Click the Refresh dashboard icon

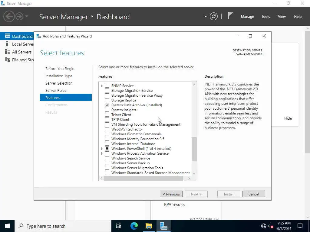(214, 16)
